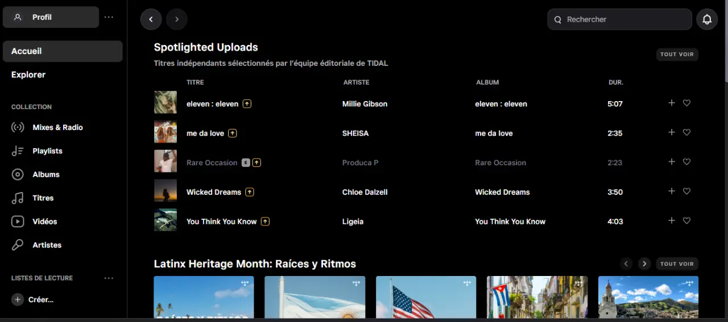Click the upload badge next to Wicked Dreams title
This screenshot has width=728, height=322.
250,192
